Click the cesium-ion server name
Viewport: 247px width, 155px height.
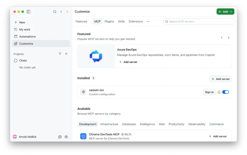[x=96, y=90]
